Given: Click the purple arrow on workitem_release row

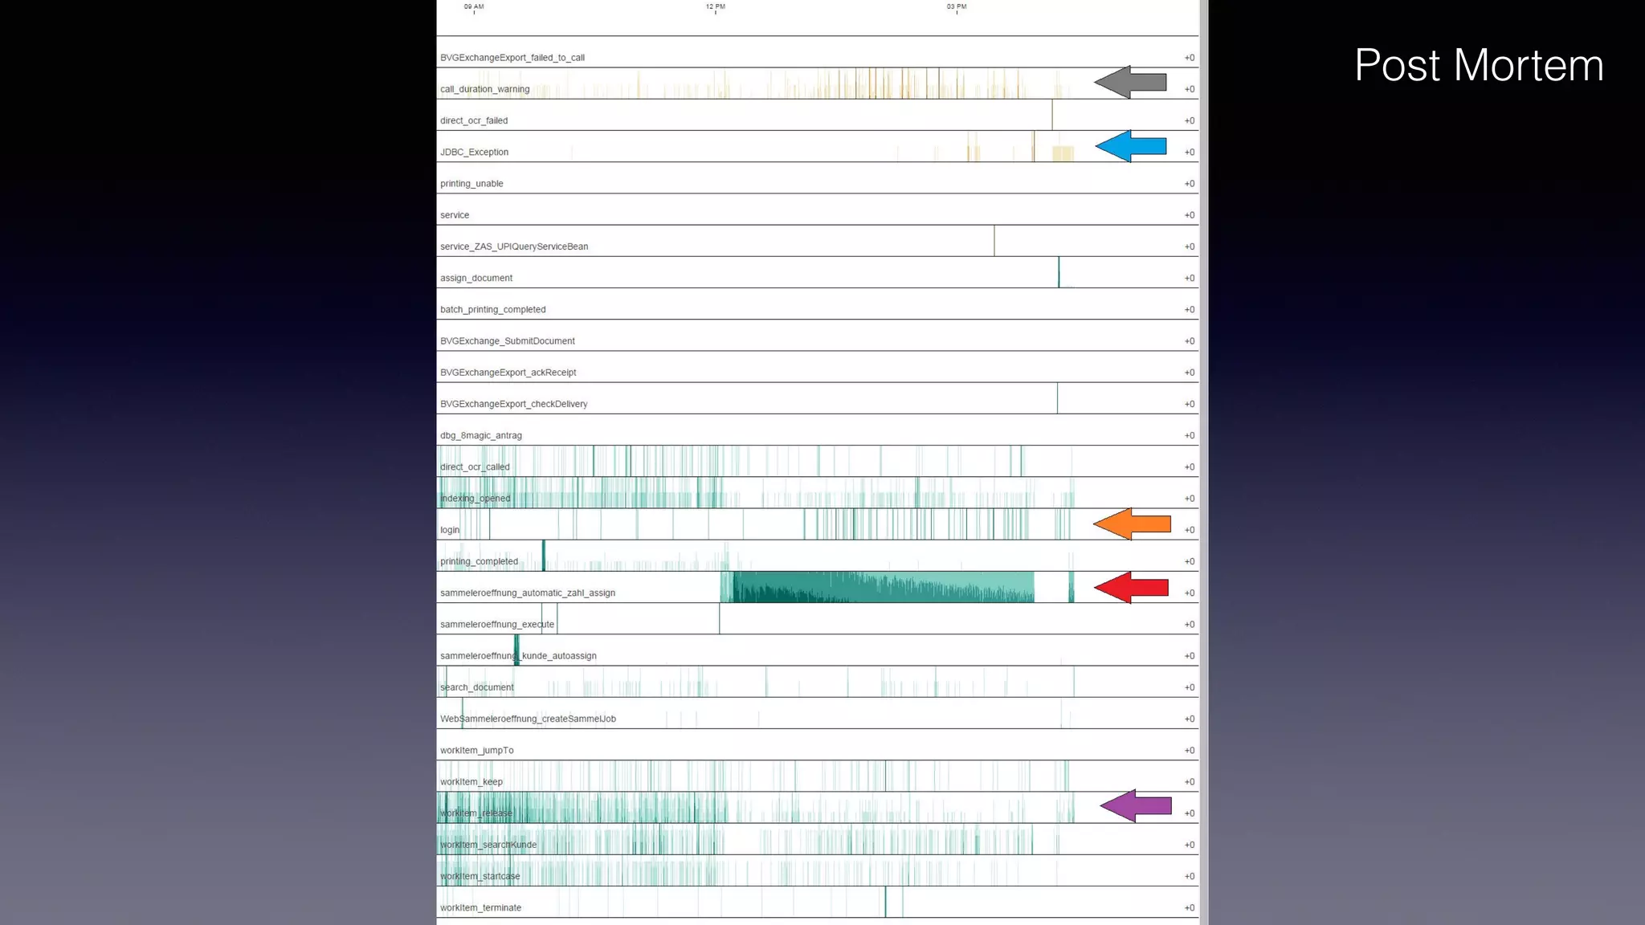Looking at the screenshot, I should pyautogui.click(x=1136, y=805).
